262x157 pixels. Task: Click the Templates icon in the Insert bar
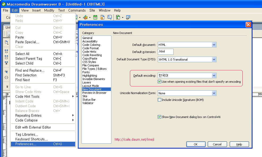pos(118,17)
